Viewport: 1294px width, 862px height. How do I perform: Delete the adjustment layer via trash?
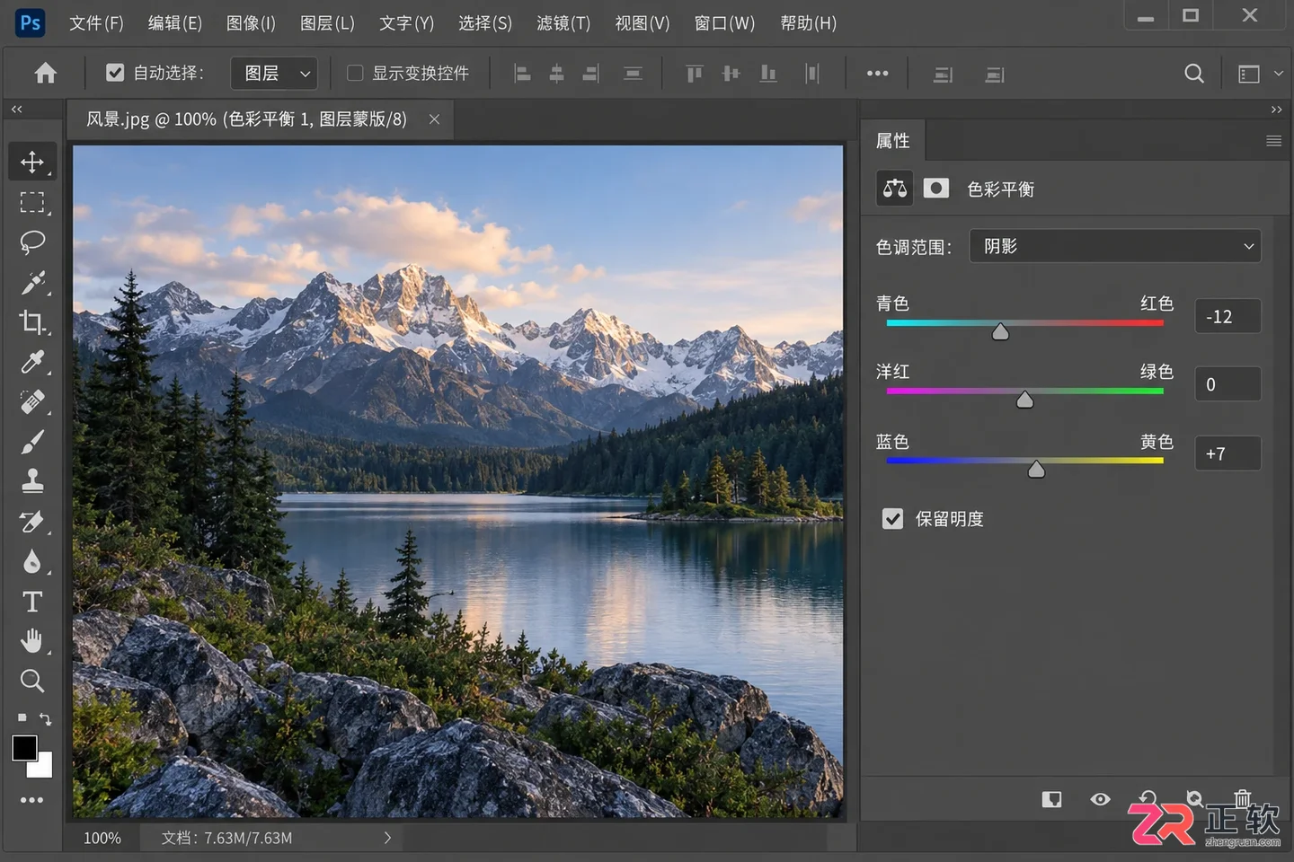[x=1242, y=798]
